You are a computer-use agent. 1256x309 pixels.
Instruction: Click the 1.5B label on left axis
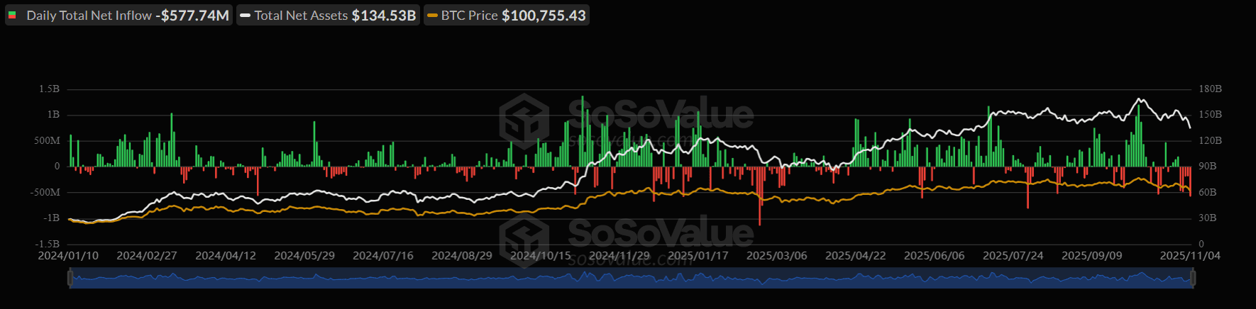point(49,89)
